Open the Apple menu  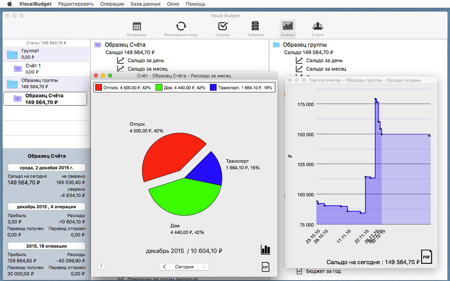[x=9, y=4]
